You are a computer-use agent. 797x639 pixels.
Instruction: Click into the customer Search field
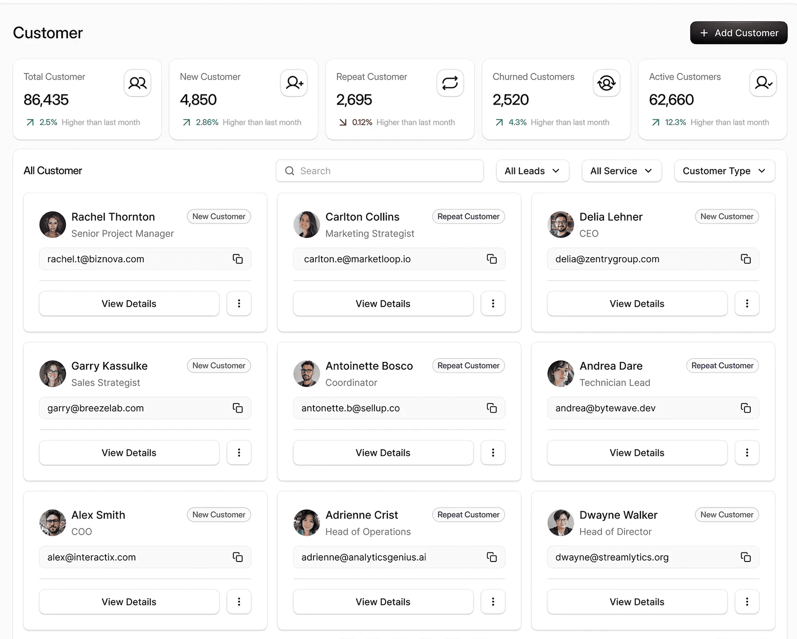point(380,171)
